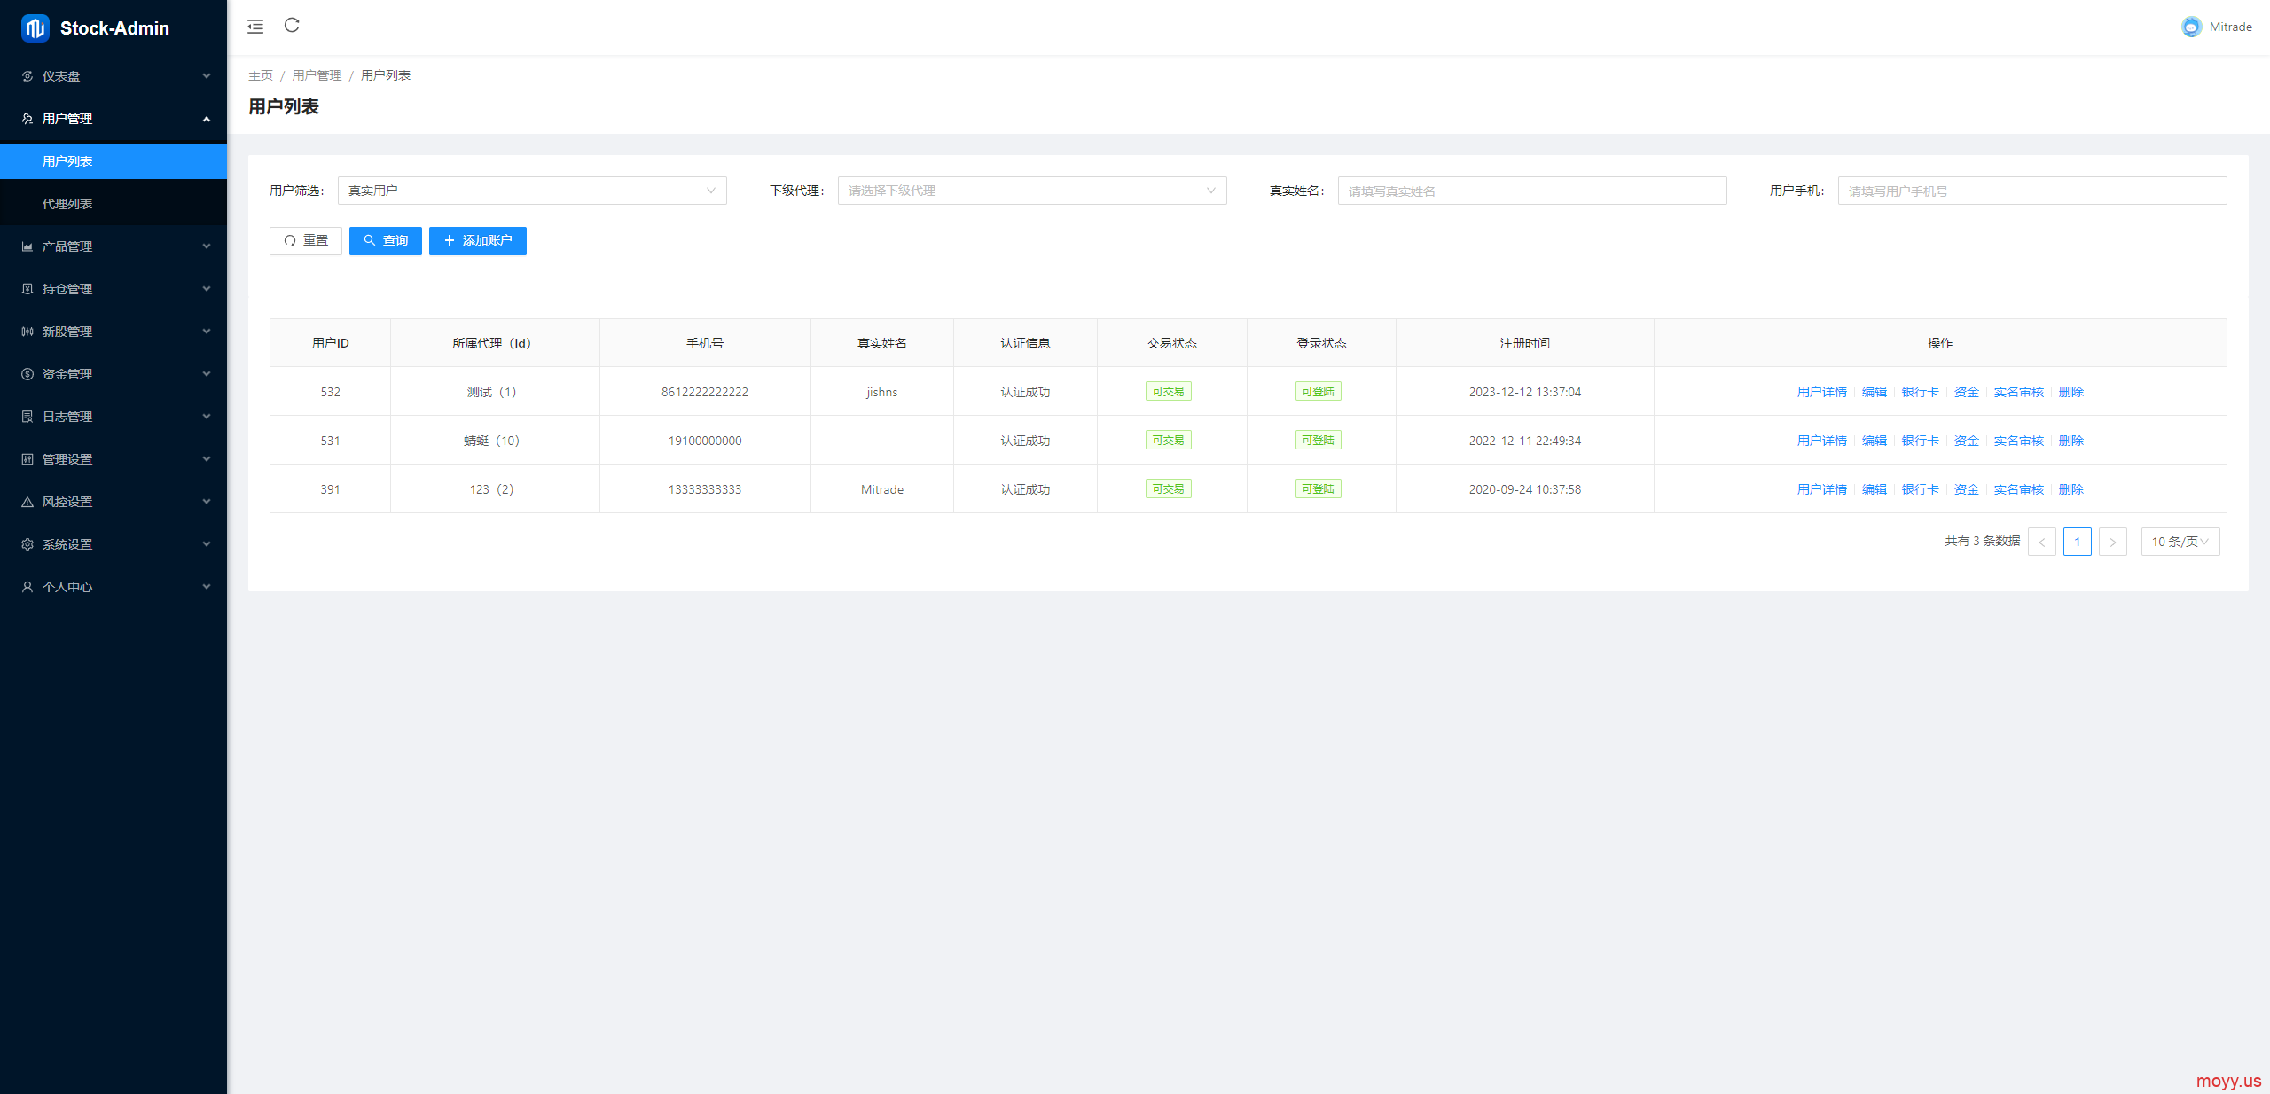The width and height of the screenshot is (2270, 1094).
Task: Expand the 资金管理 menu chevron
Action: [207, 374]
